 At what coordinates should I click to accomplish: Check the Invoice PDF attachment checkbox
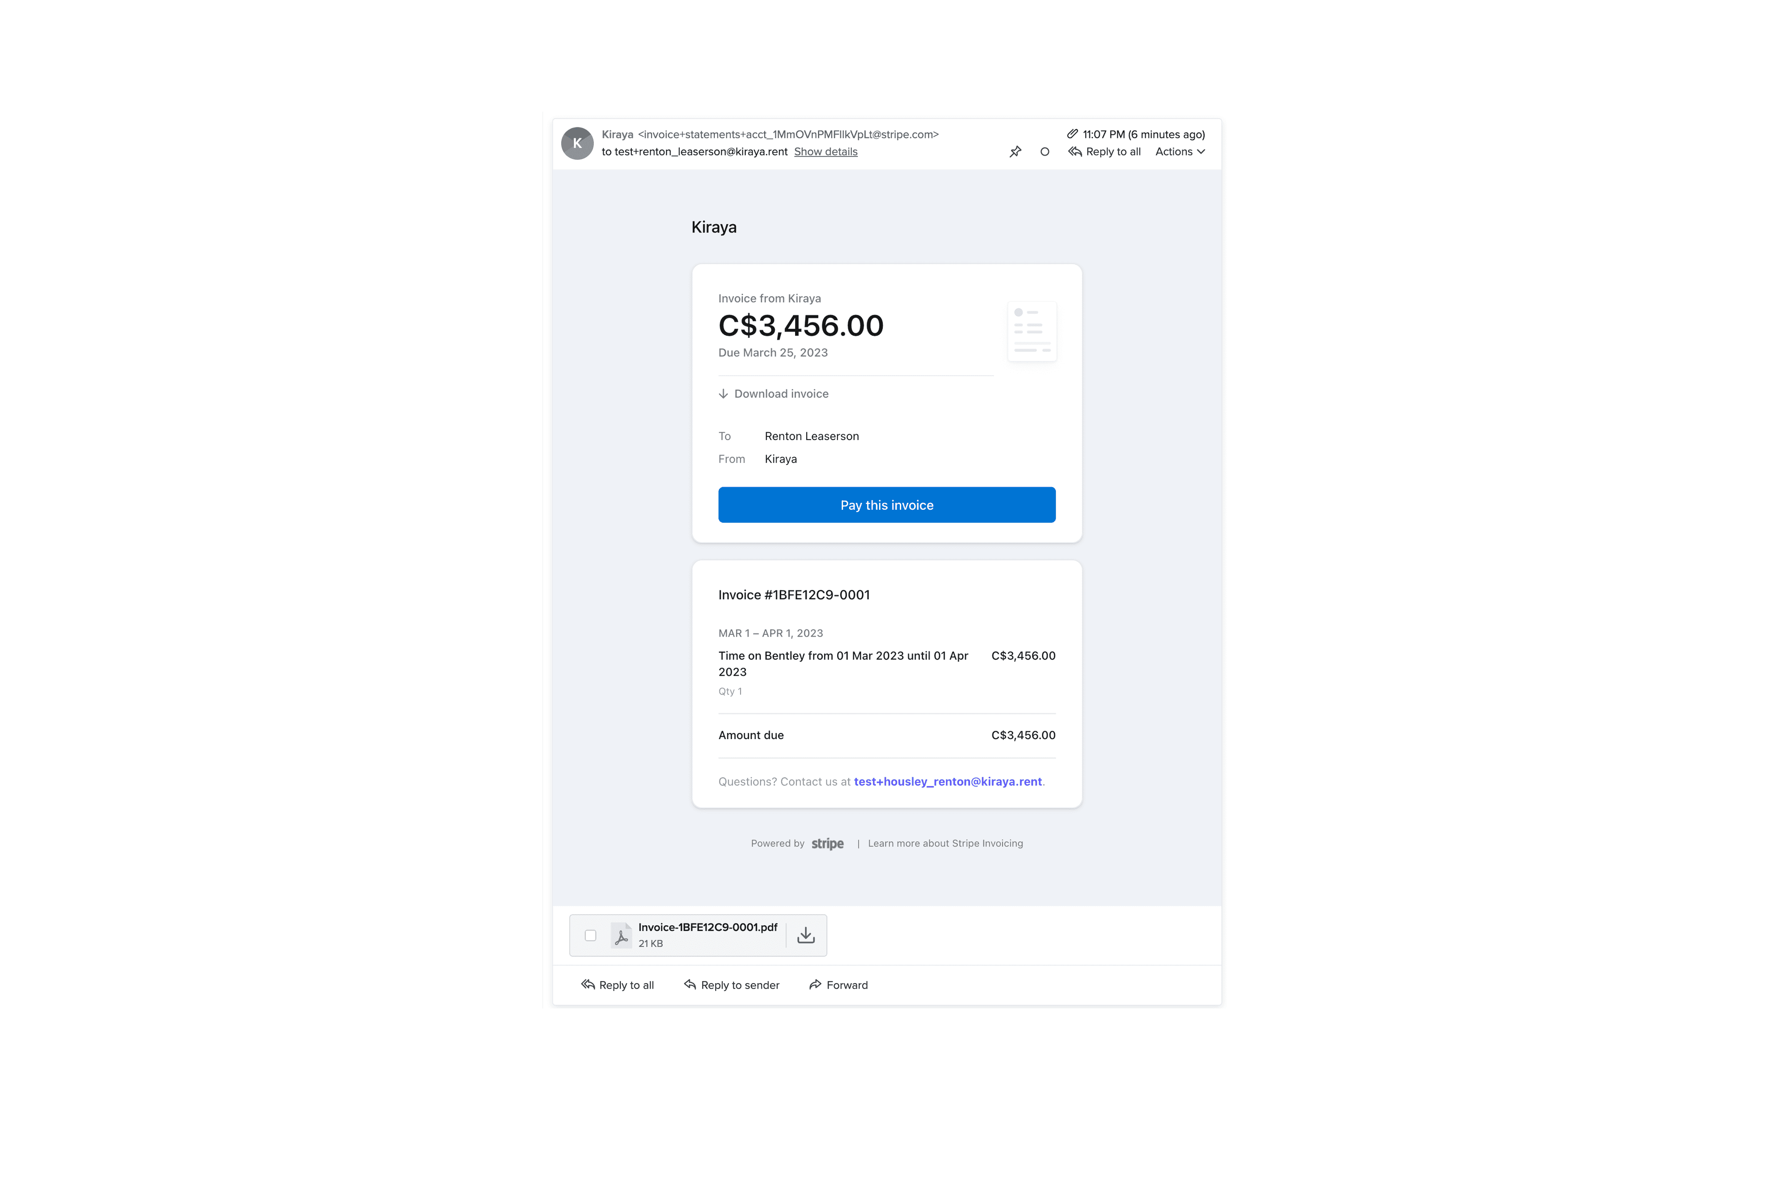590,935
